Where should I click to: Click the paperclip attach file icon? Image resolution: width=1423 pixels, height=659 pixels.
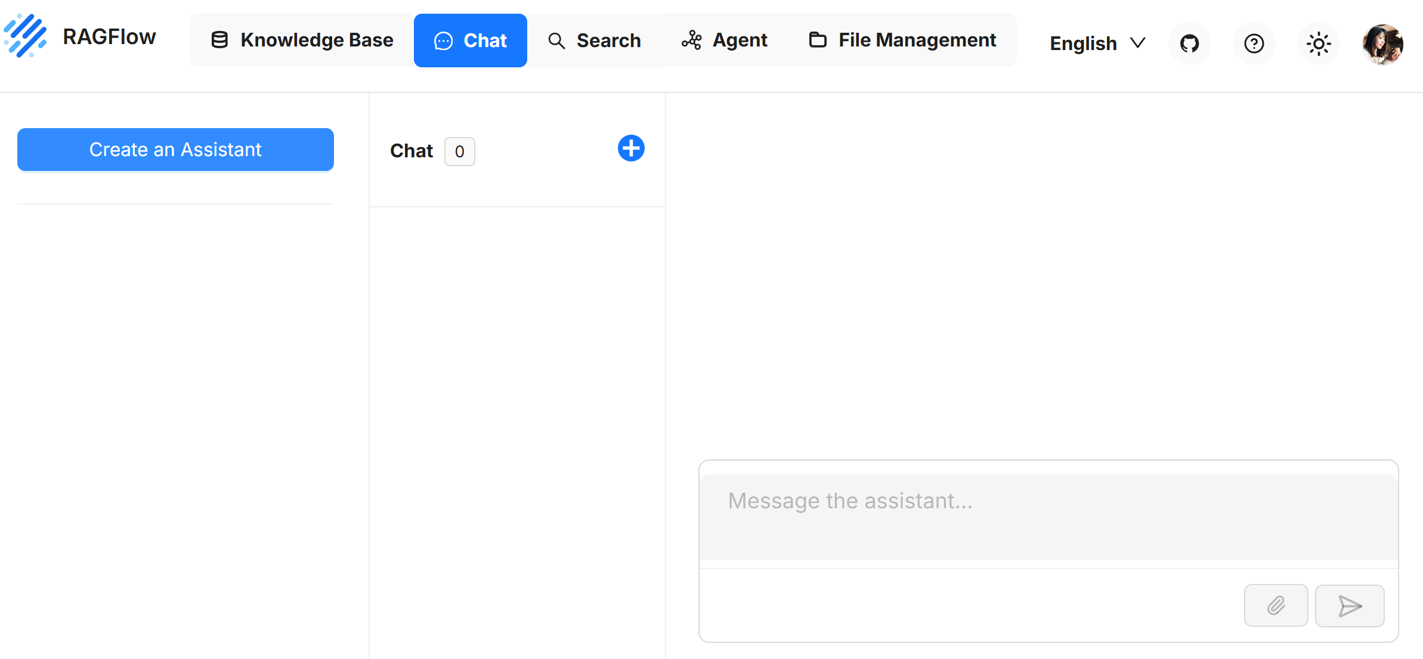pyautogui.click(x=1276, y=605)
